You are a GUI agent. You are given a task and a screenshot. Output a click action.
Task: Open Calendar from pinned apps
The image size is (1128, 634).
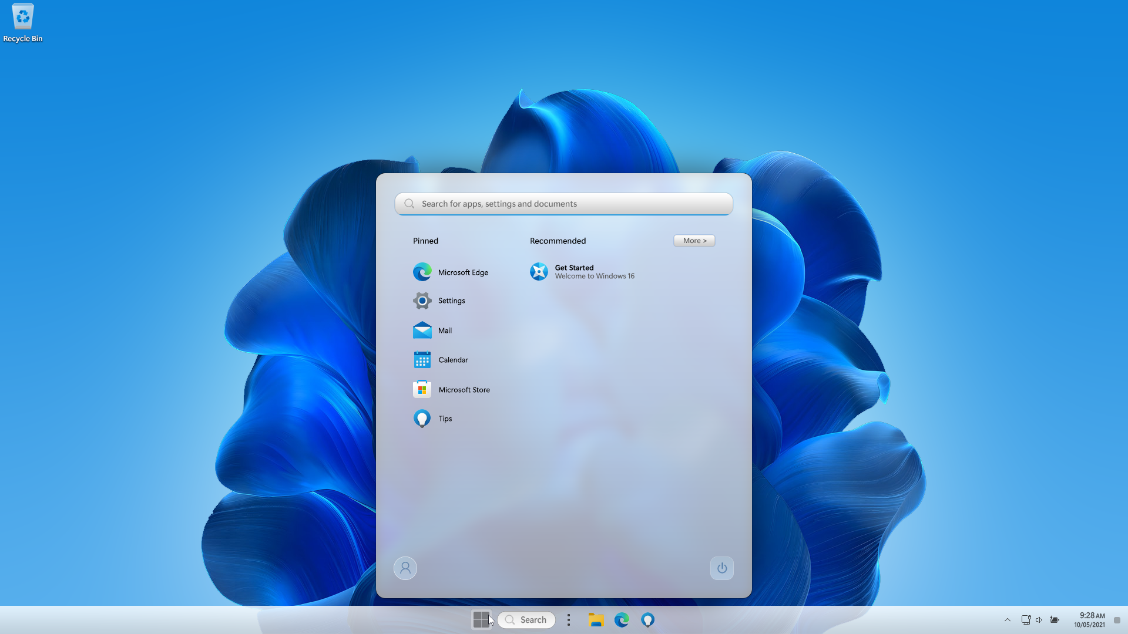pyautogui.click(x=441, y=360)
